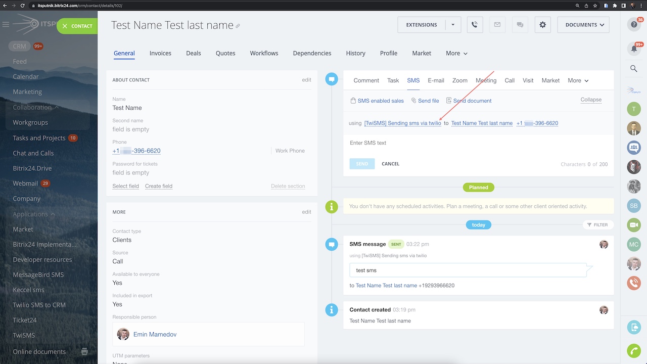The height and width of the screenshot is (364, 647).
Task: Open the chat bubbles icon in the header
Action: point(520,25)
